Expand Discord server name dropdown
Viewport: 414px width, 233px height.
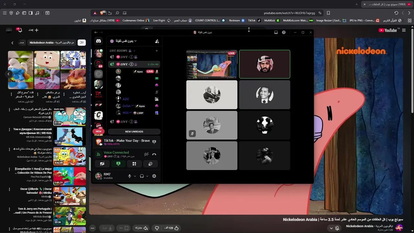click(x=126, y=41)
